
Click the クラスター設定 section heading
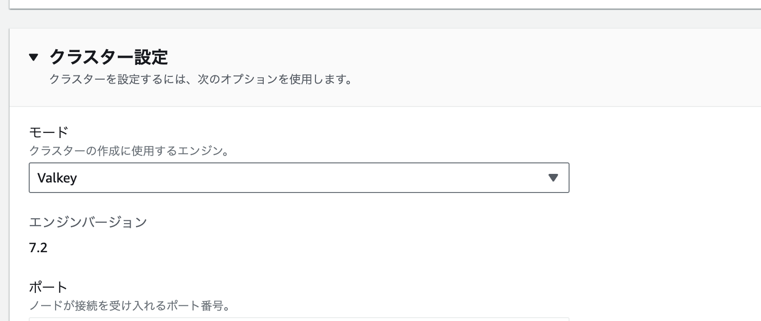point(109,57)
